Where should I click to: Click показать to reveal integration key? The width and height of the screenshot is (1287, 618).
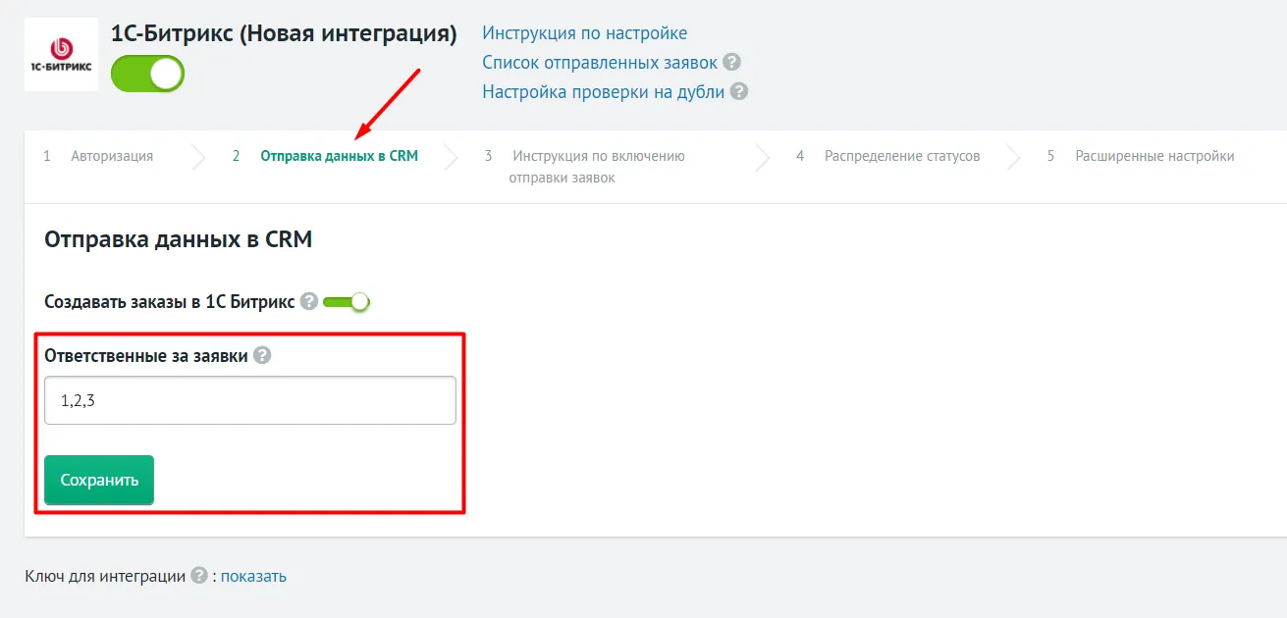pos(253,576)
